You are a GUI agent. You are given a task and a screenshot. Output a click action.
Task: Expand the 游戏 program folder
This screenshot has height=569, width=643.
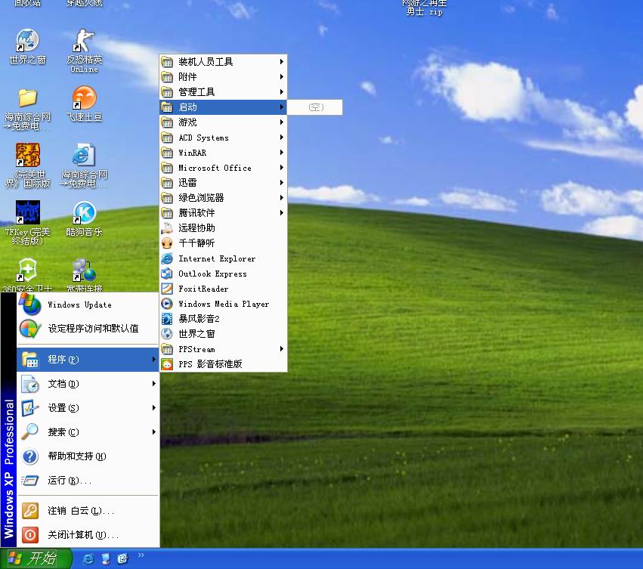tap(223, 122)
